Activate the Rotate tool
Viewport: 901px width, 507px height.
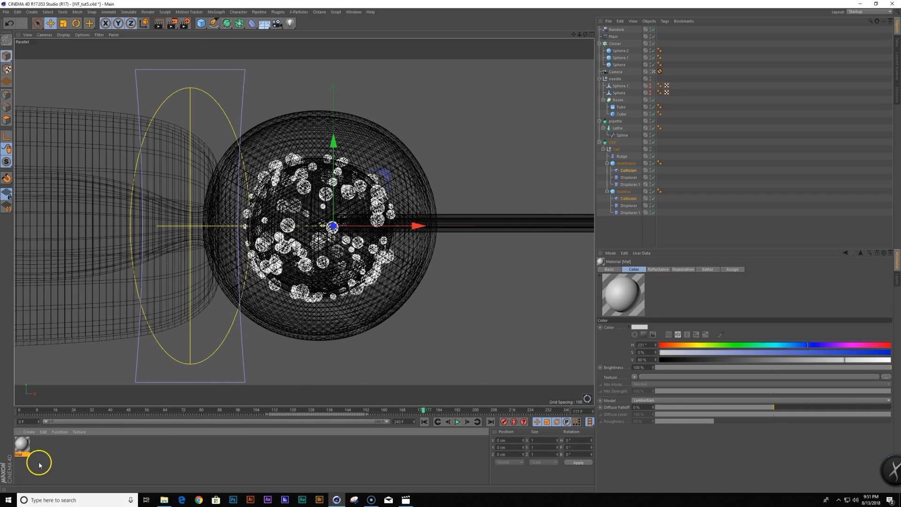click(76, 23)
